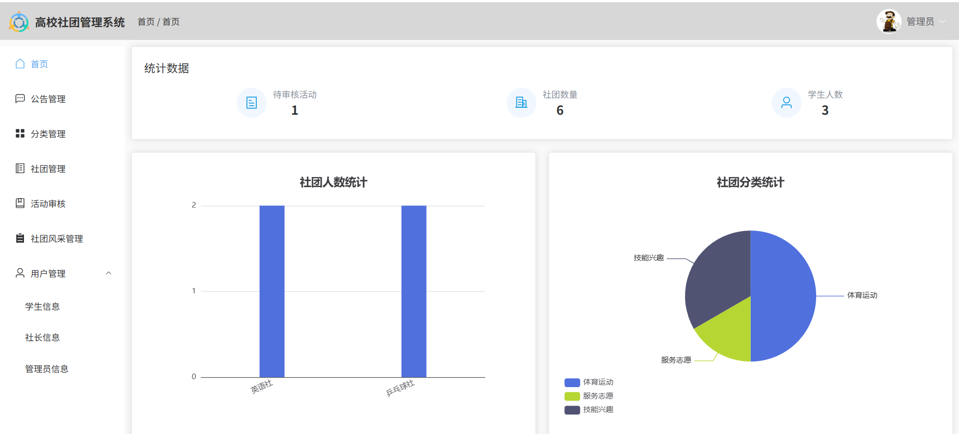Select 用户管理 menu label

(x=48, y=273)
